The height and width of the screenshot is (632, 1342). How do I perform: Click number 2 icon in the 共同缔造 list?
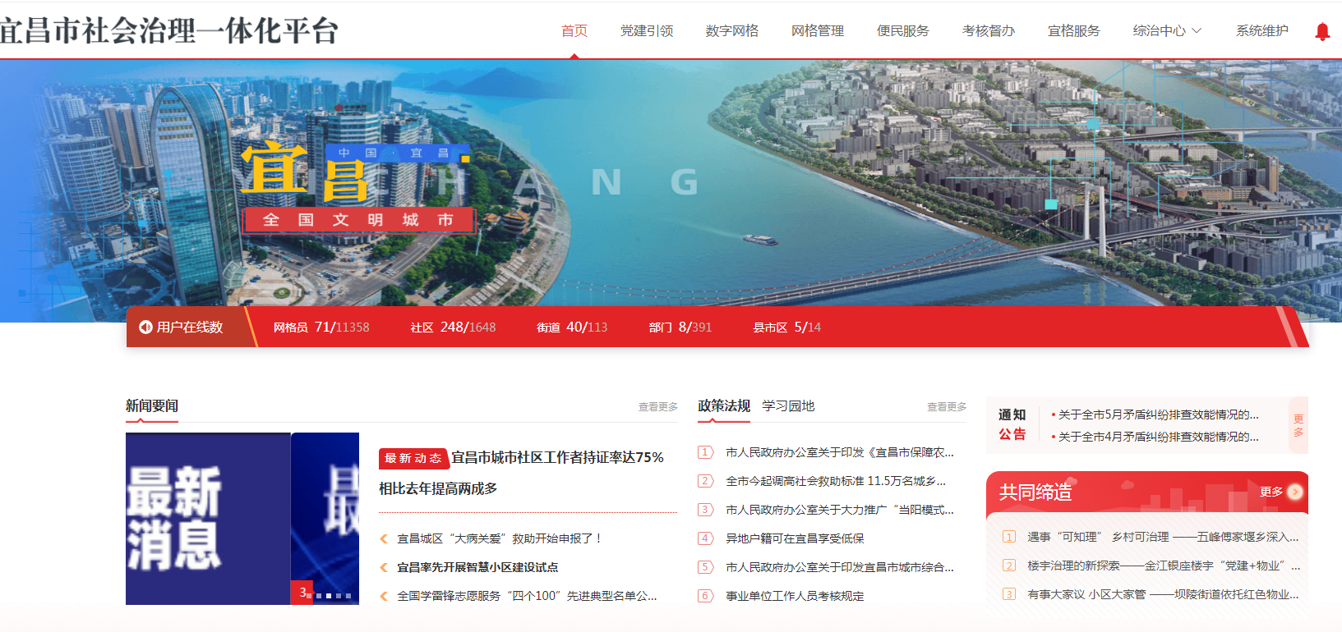point(1008,566)
